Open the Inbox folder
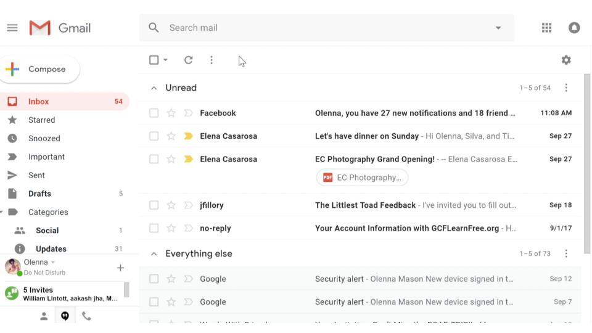 (64, 101)
